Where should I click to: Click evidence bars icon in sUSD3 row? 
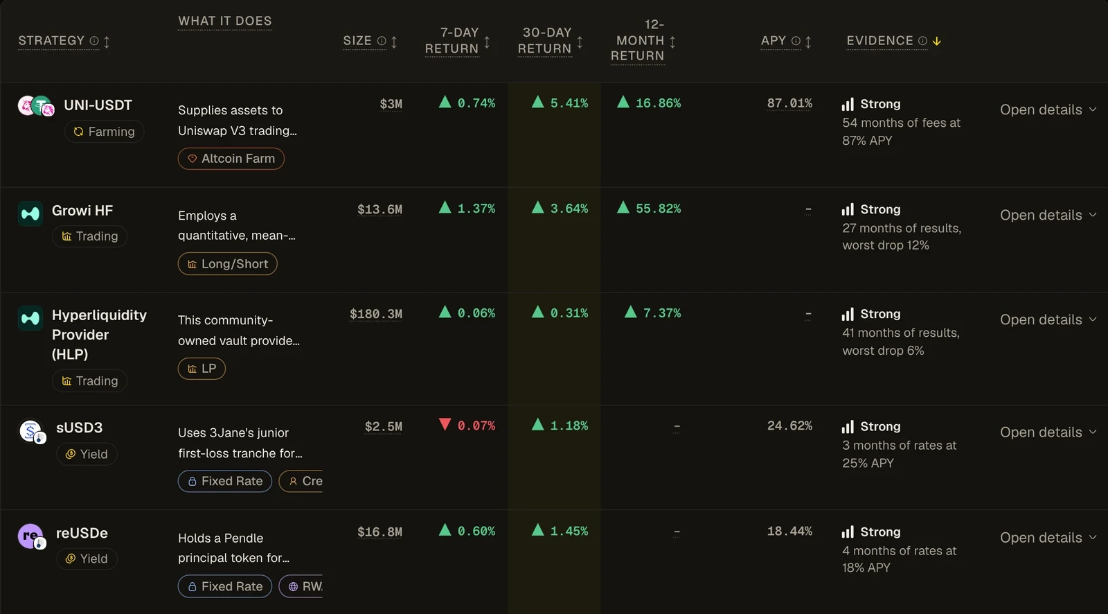click(x=848, y=427)
